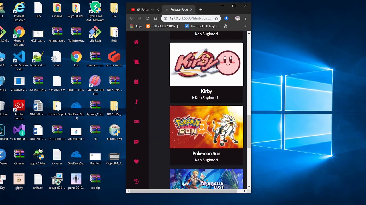The image size is (366, 205).
Task: Go forward in Chrome
Action: (140, 18)
